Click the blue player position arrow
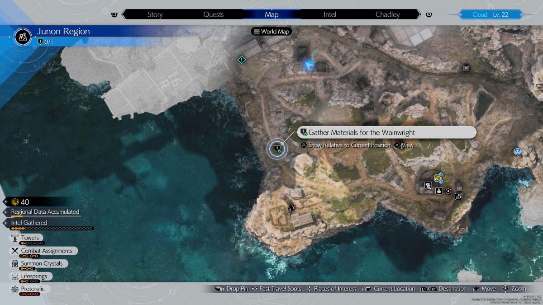543x305 pixels. coord(310,66)
